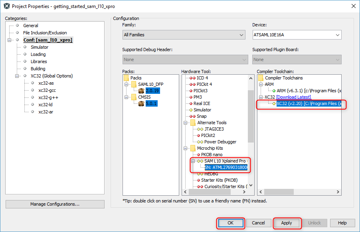Select Simulator in the Hardware Tool list
Screen dimensions: 360x232
(x=202, y=110)
